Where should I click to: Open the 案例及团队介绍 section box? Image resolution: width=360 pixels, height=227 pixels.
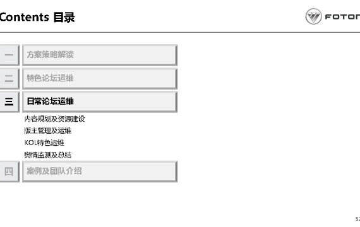click(100, 172)
